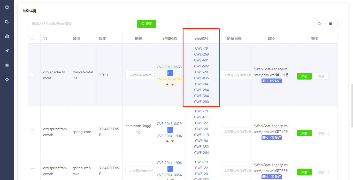Click 修改 in tomcat-catalina row
Image resolution: width=353 pixels, height=180 pixels.
click(x=321, y=76)
